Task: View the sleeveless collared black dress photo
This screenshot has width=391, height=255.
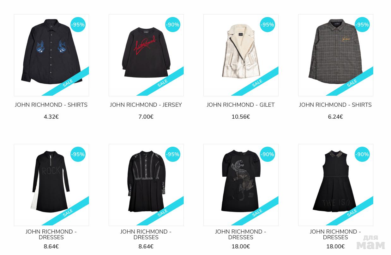Action: pos(336,185)
